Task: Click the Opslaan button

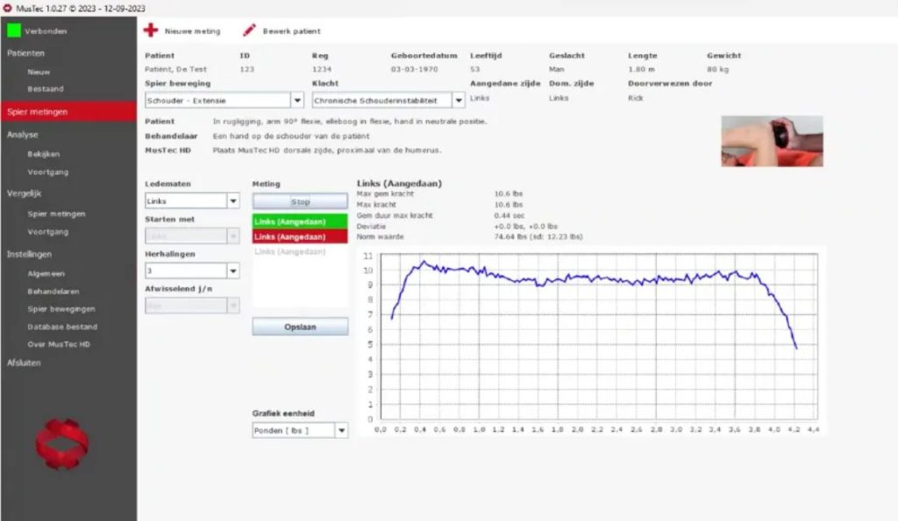Action: (300, 327)
